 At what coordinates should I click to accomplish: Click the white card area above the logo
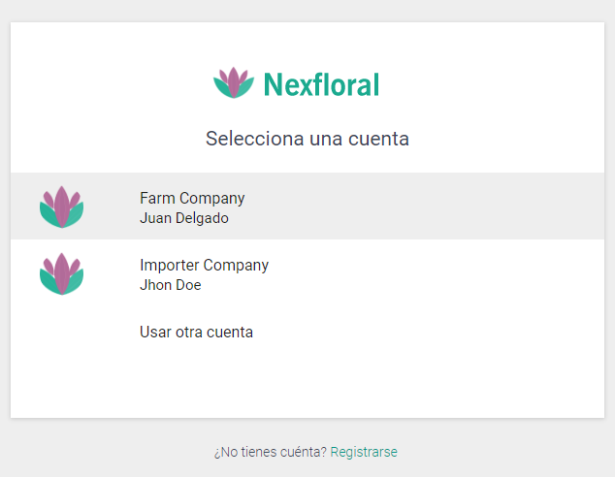tap(307, 43)
